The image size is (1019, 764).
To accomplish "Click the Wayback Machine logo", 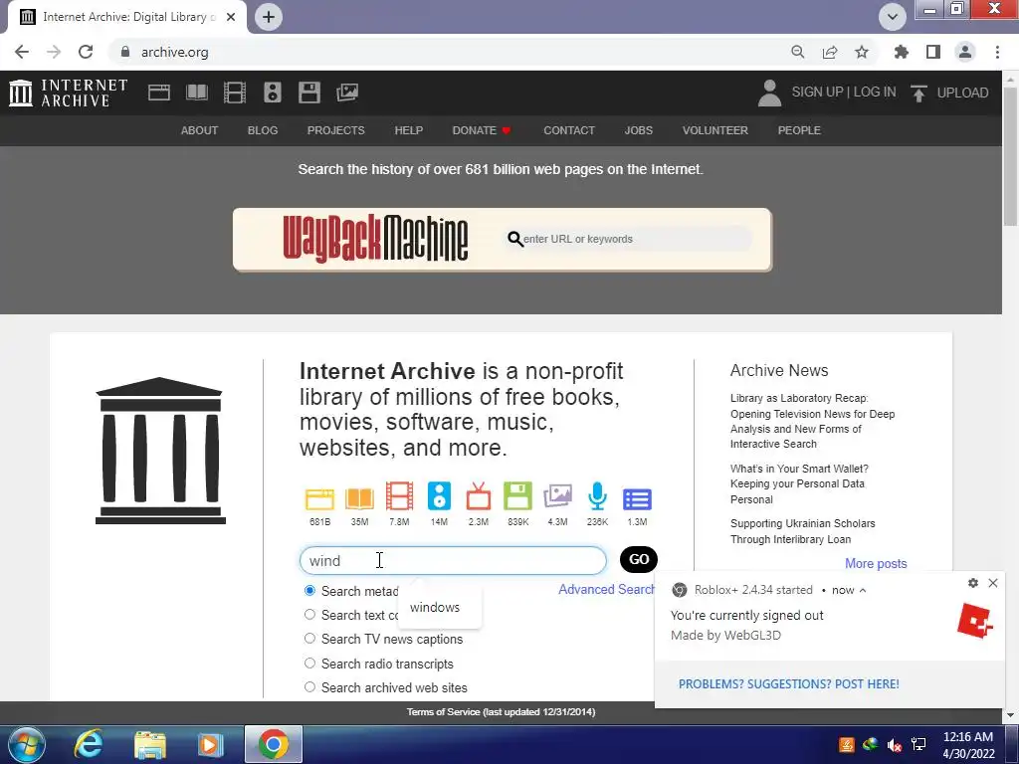I will [x=375, y=239].
